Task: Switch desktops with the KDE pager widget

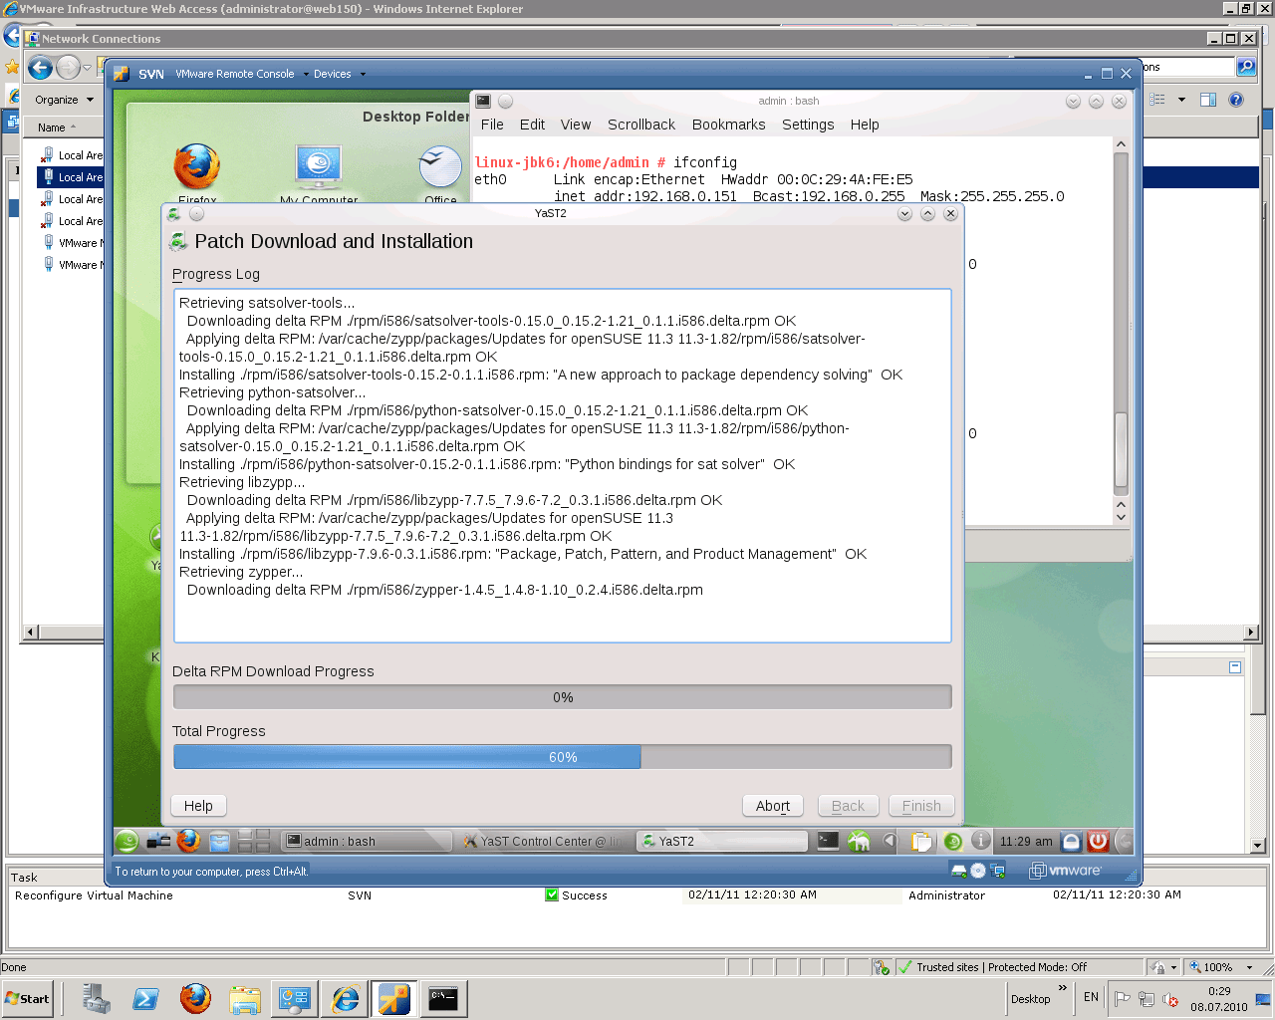Action: (253, 841)
